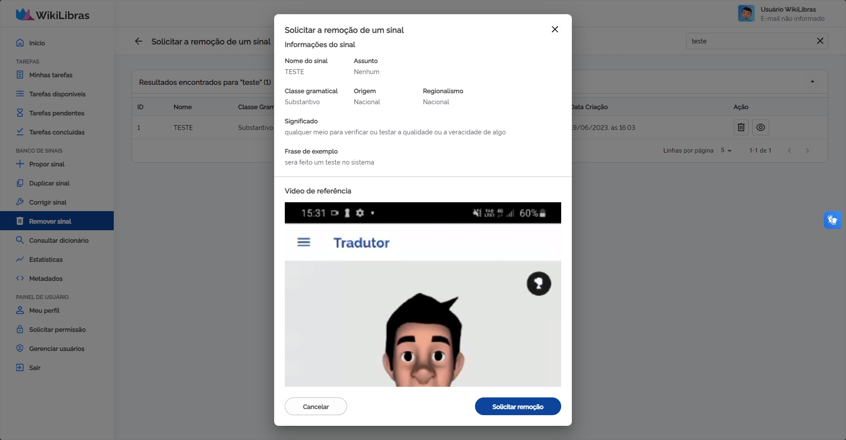Close the removal request dialog

point(555,29)
